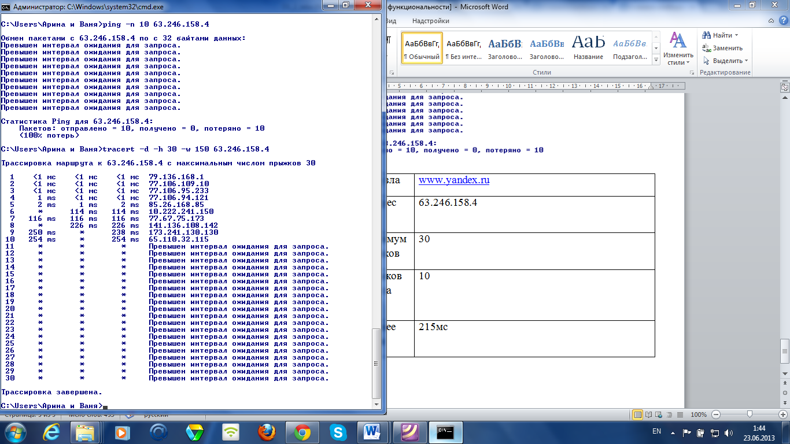Switch to Print Layout view in Word

click(638, 415)
